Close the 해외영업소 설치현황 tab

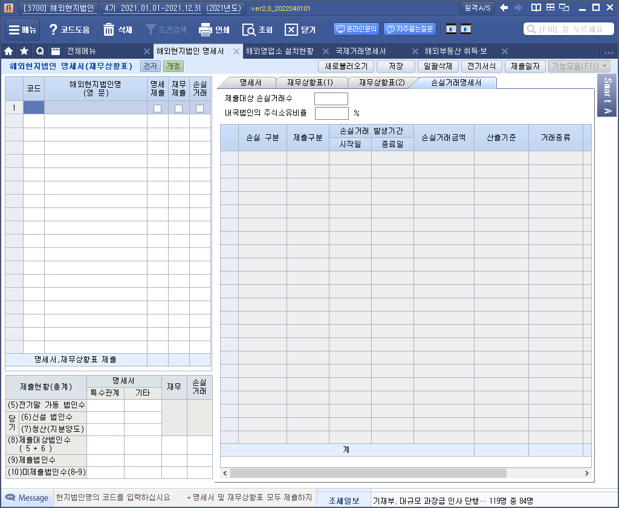[x=326, y=51]
